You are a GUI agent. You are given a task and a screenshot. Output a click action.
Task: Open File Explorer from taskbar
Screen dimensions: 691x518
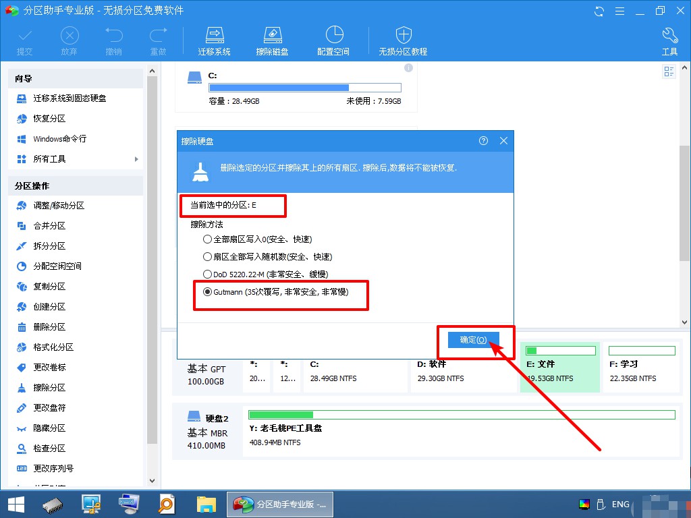(206, 505)
